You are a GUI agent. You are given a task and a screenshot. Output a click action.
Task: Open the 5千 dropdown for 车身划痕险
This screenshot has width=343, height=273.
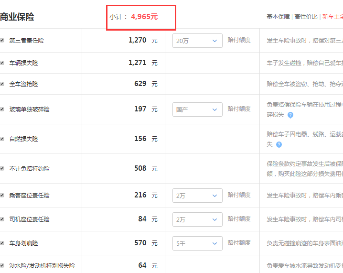197,243
